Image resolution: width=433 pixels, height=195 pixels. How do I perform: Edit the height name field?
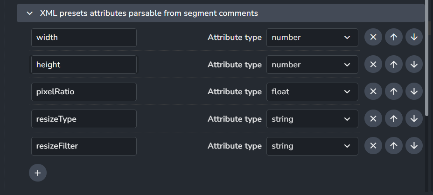click(x=84, y=65)
